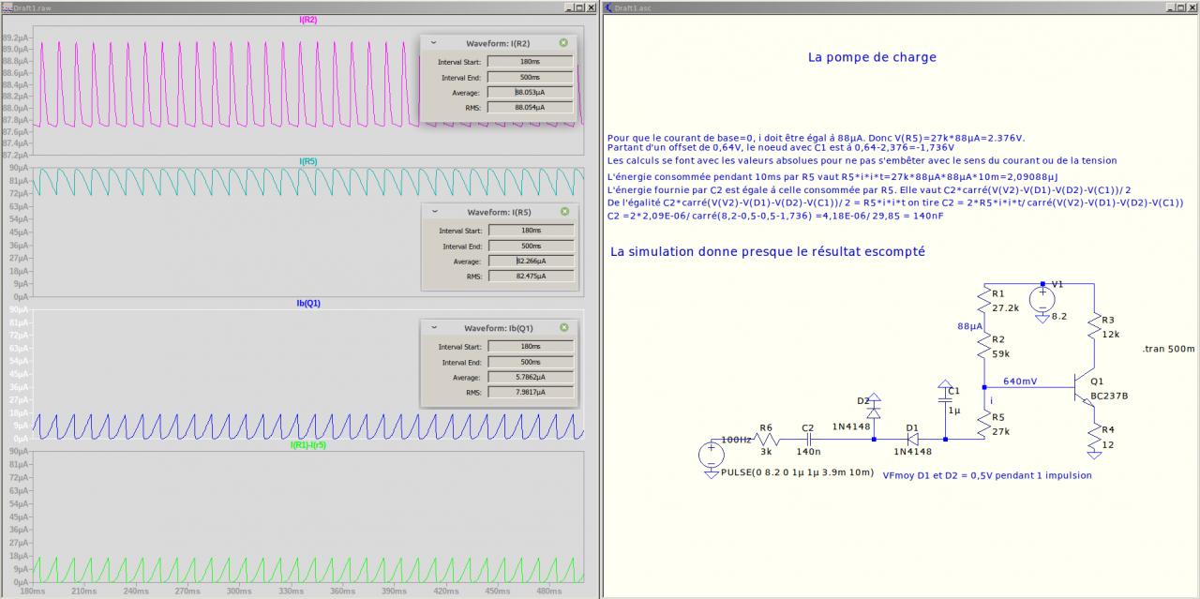Select the Average field of I(R2)
This screenshot has width=1200, height=599.
coord(530,93)
